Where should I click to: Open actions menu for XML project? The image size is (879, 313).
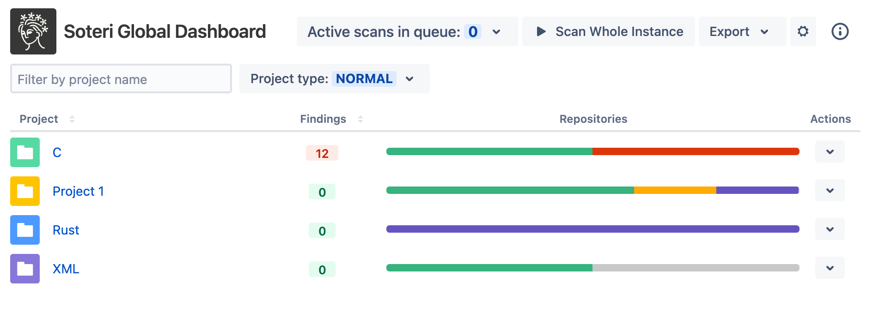click(x=830, y=268)
